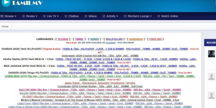This screenshot has width=216, height=108.
Task: Expand the Movies dropdown arrow
Action: click(x=36, y=16)
